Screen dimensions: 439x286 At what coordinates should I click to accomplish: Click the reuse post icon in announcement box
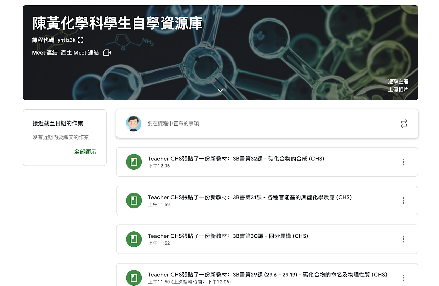click(x=404, y=123)
